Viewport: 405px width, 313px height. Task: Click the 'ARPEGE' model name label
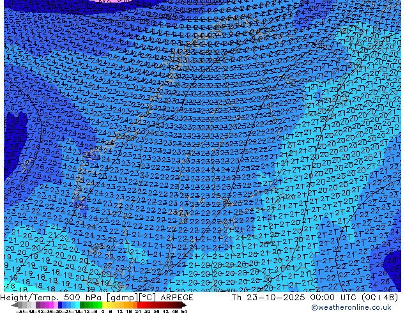point(177,298)
